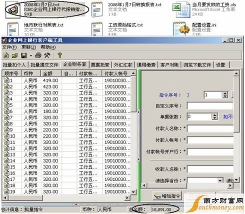Select the row 19 document icon

point(6,191)
